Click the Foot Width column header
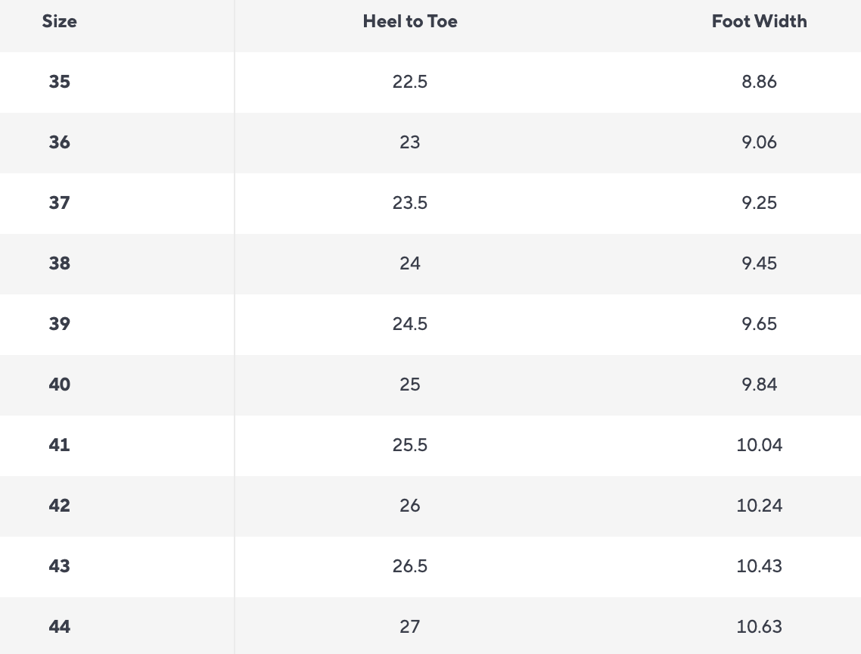 [x=759, y=21]
